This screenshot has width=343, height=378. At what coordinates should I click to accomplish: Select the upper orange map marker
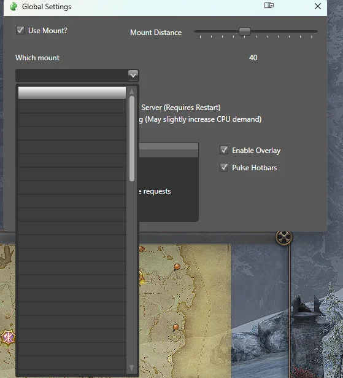click(177, 267)
